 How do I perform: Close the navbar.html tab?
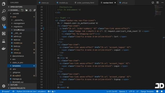point(115,3)
